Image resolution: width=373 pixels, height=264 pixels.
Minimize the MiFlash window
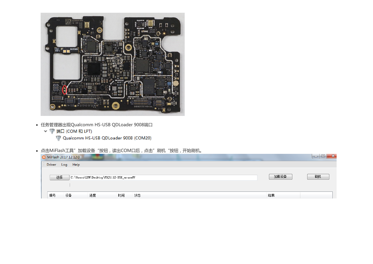316,156
